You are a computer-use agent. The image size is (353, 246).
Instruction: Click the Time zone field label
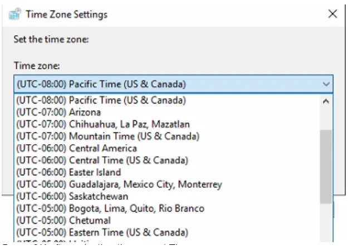[36, 66]
